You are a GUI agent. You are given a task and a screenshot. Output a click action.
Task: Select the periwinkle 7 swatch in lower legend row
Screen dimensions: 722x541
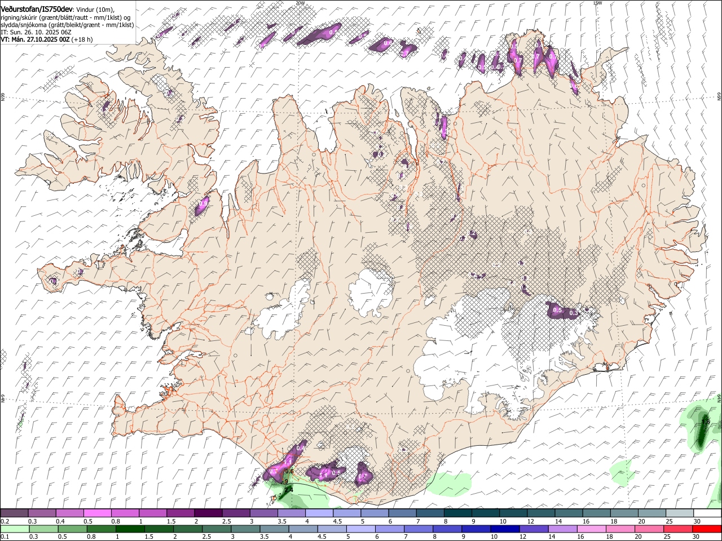click(x=419, y=529)
